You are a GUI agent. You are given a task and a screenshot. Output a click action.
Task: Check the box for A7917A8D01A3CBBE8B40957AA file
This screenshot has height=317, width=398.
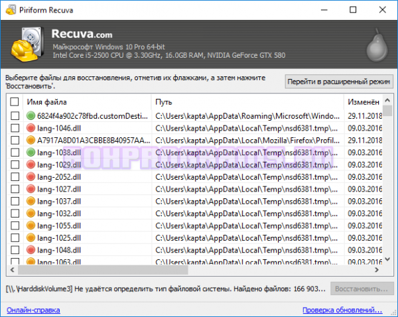pyautogui.click(x=15, y=140)
